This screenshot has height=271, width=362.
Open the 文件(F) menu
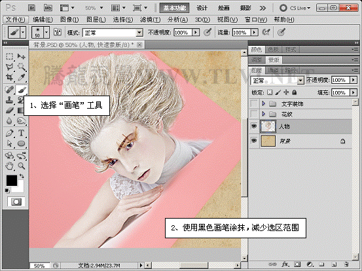16,20
